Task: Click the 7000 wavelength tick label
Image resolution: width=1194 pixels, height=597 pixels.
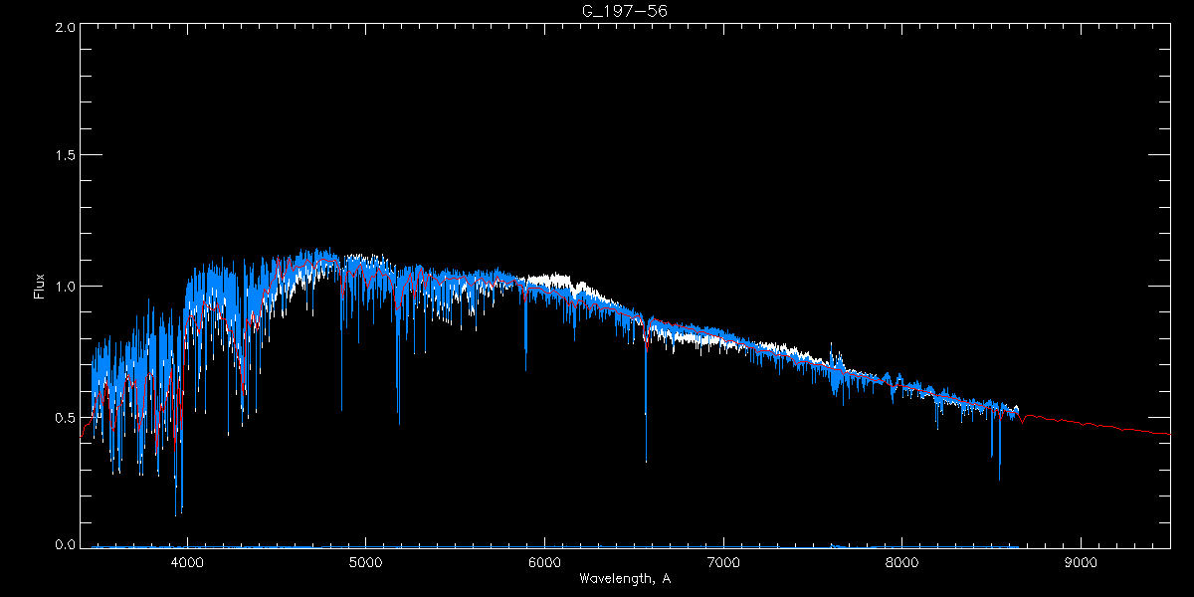Action: (x=723, y=561)
